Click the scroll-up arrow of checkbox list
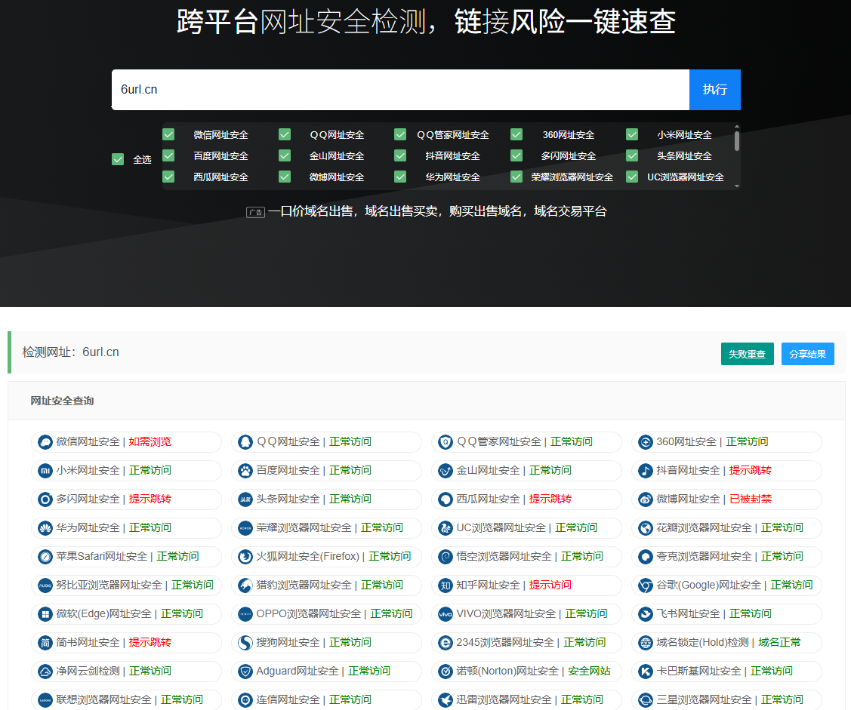 click(737, 127)
